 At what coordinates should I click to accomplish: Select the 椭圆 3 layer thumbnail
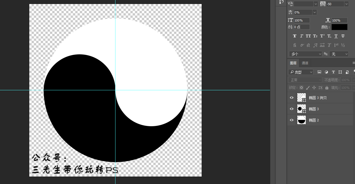302,109
